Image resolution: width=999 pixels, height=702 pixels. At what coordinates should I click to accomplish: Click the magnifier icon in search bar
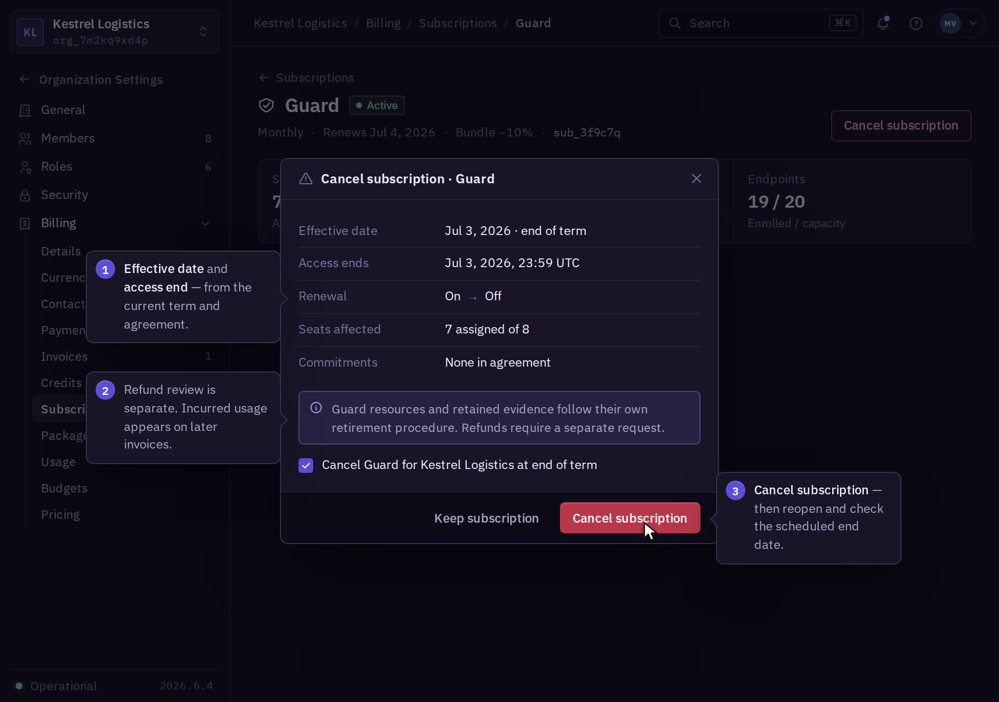point(675,23)
